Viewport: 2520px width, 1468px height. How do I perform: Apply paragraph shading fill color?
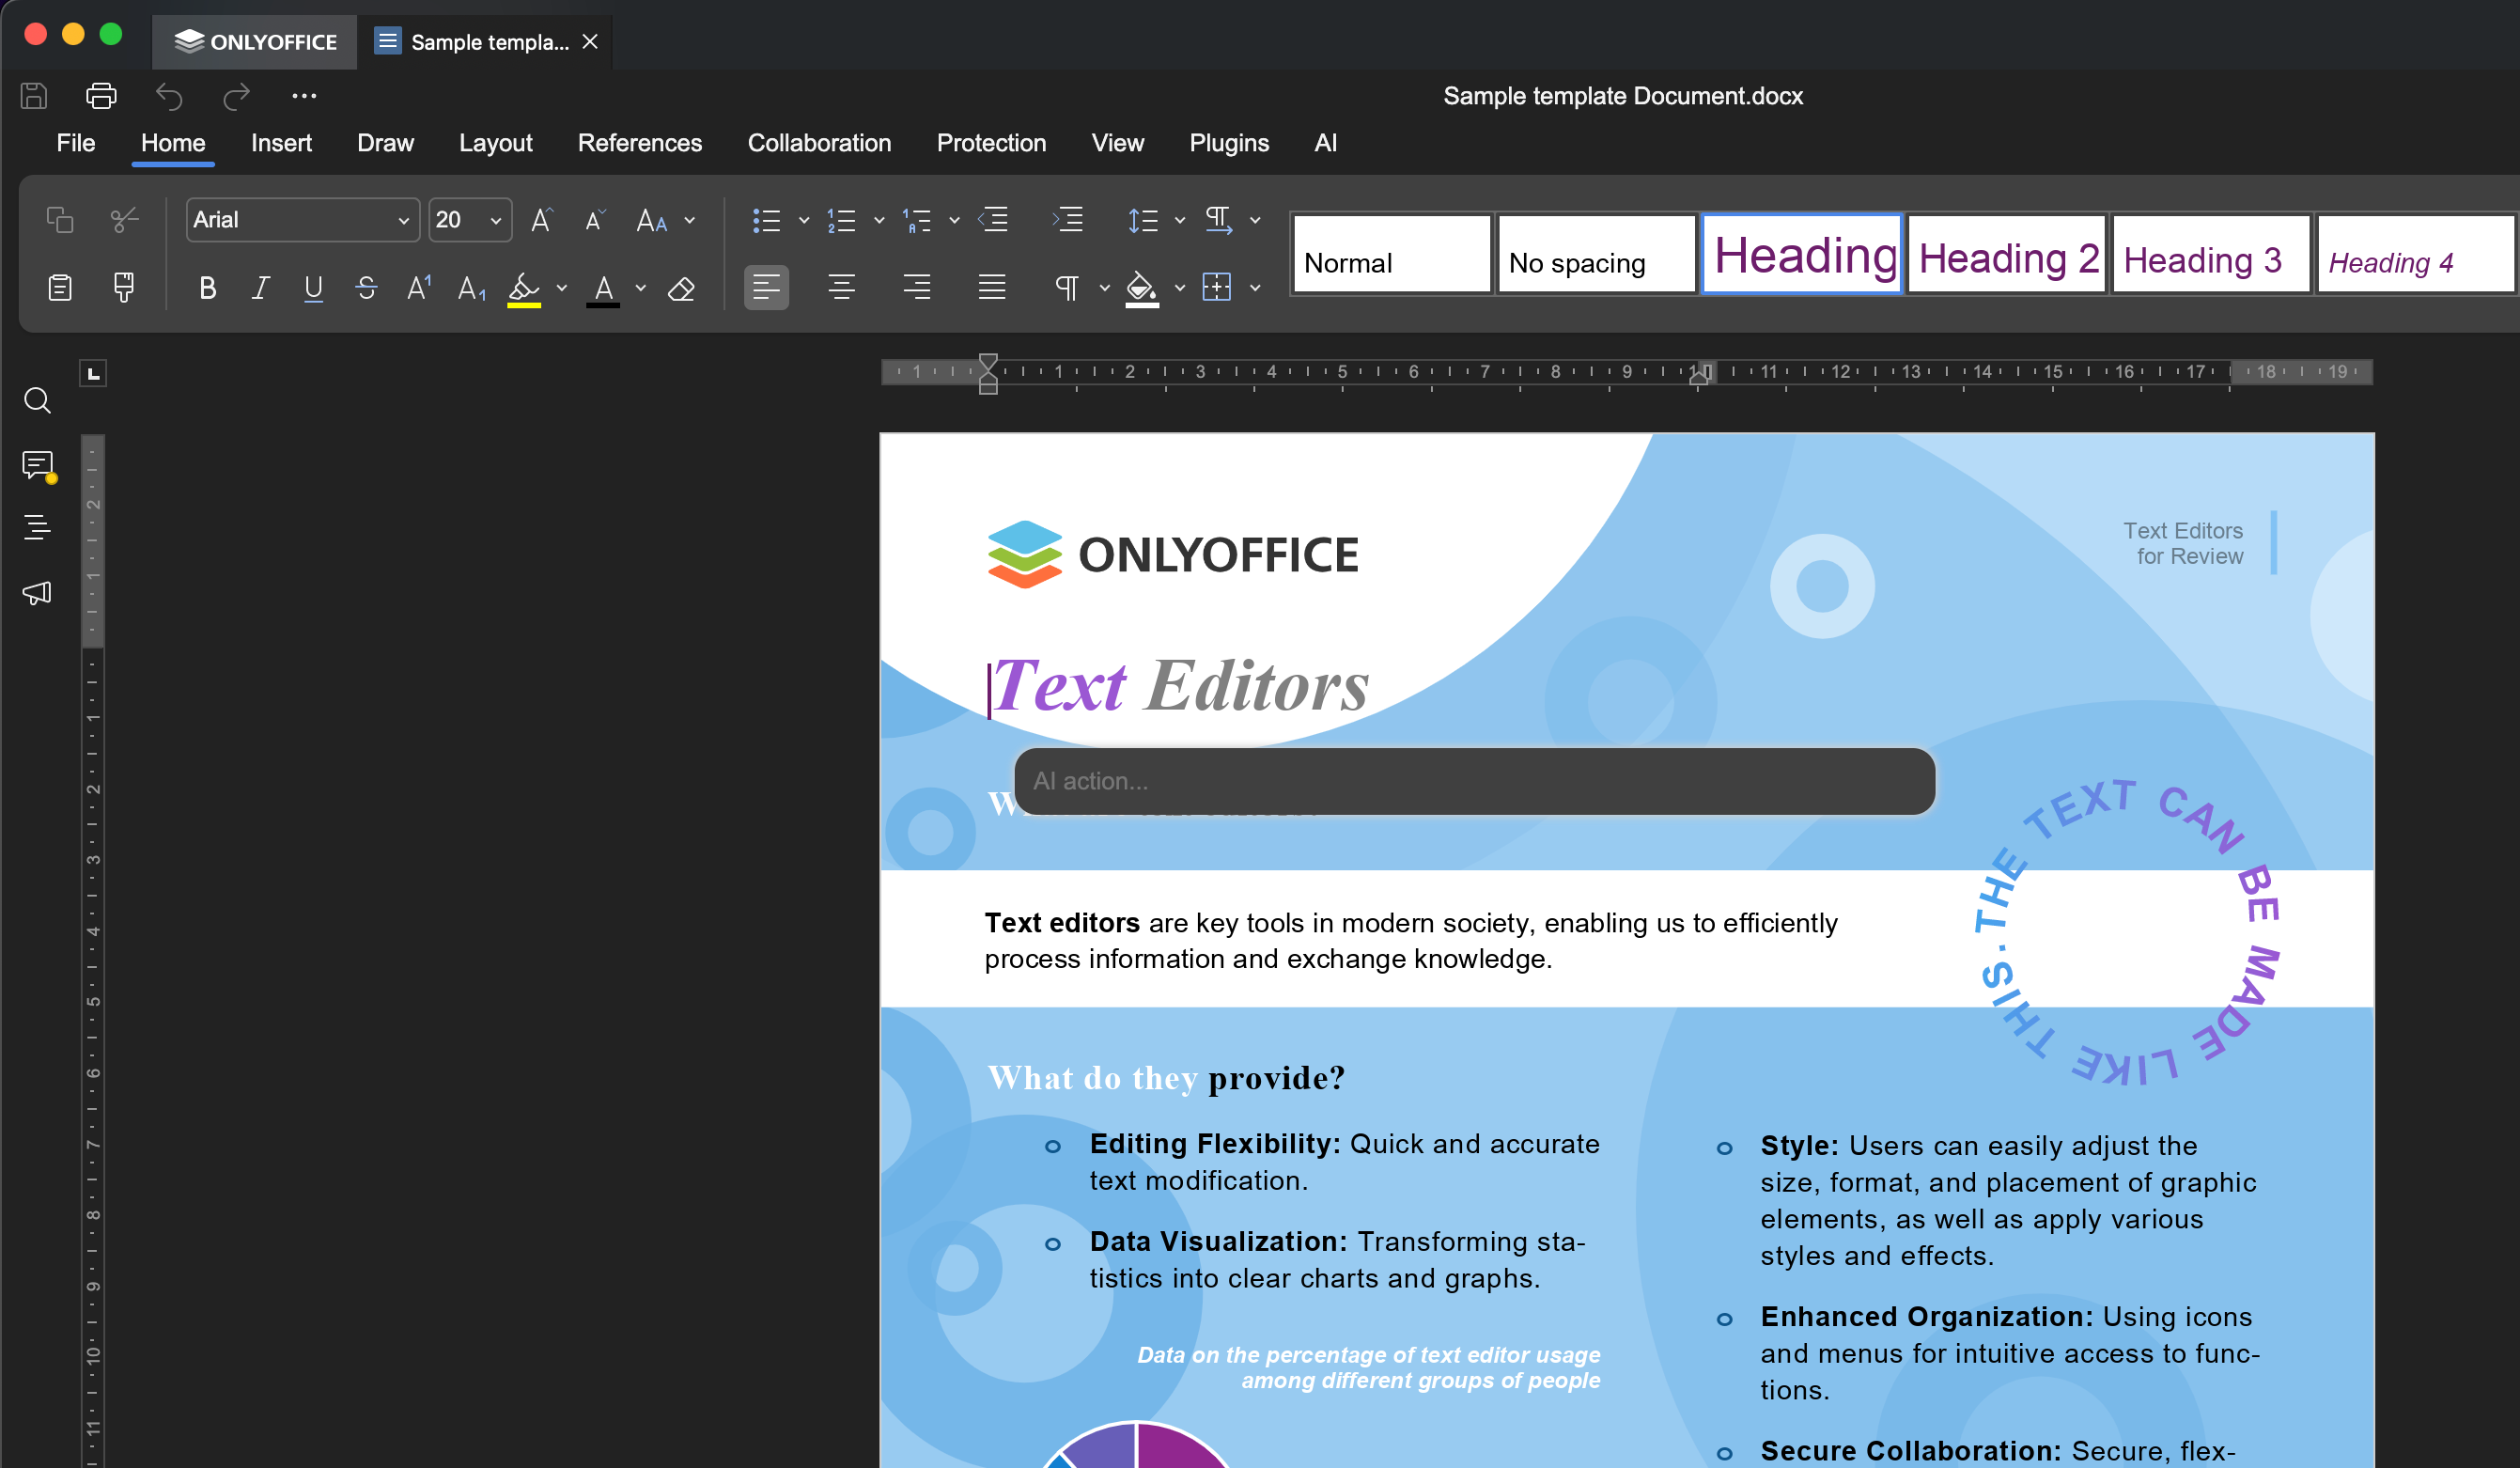coord(1141,289)
